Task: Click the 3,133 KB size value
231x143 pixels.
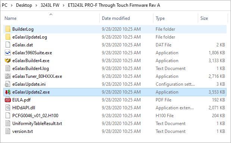Action: [217, 61]
